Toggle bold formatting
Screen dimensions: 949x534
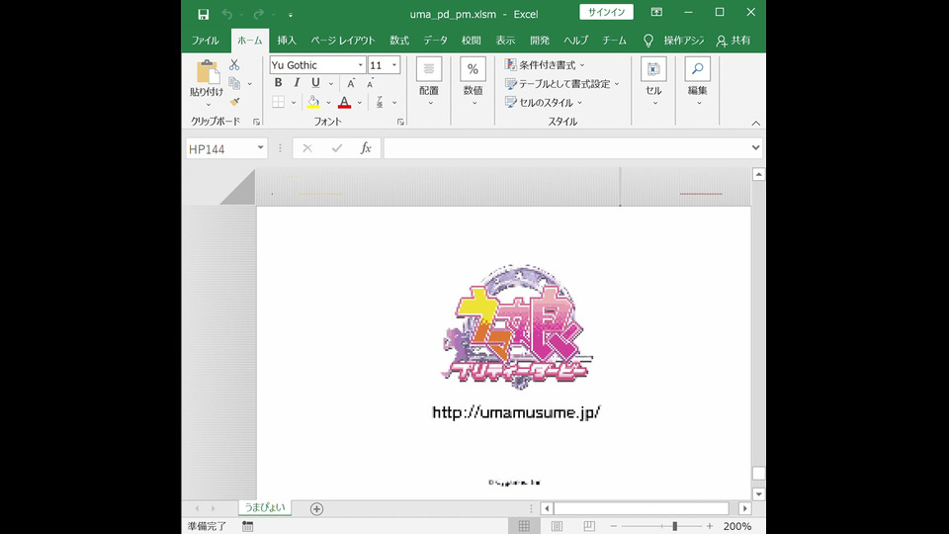point(278,83)
